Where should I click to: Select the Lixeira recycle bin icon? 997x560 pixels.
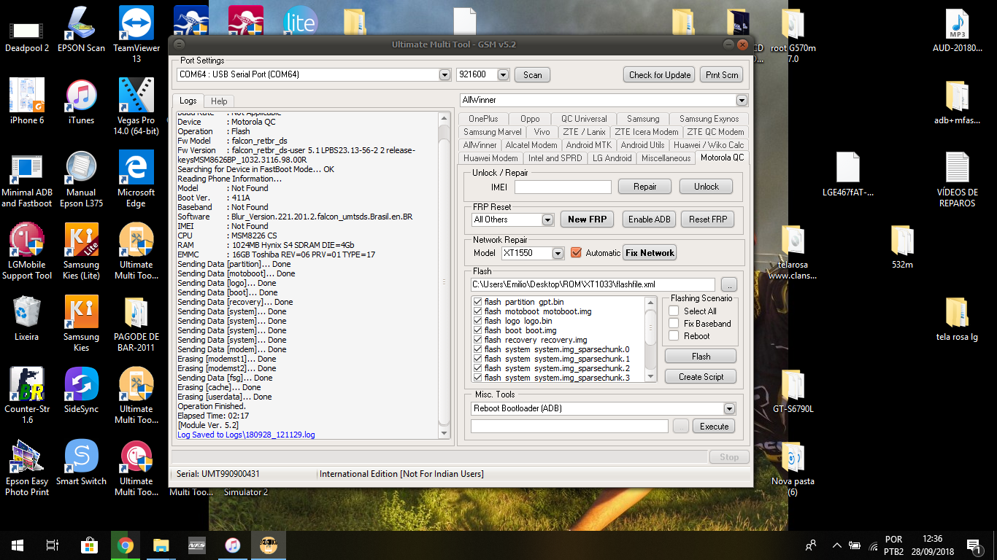27,319
